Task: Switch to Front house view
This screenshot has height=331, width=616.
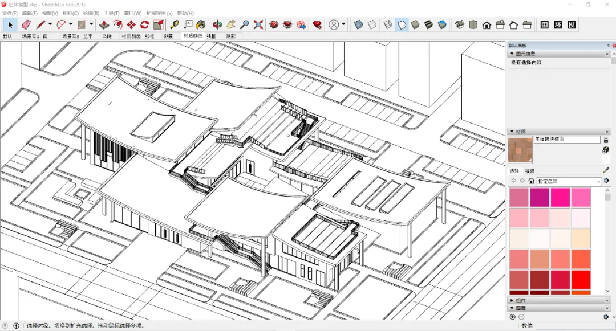Action: tap(487, 24)
